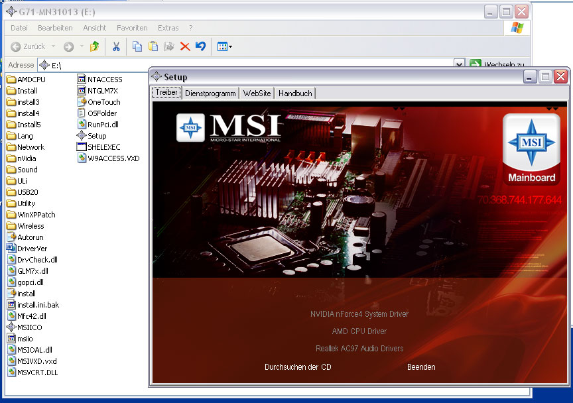
Task: Select the file name W9ACCESS.VXD
Action: click(113, 158)
